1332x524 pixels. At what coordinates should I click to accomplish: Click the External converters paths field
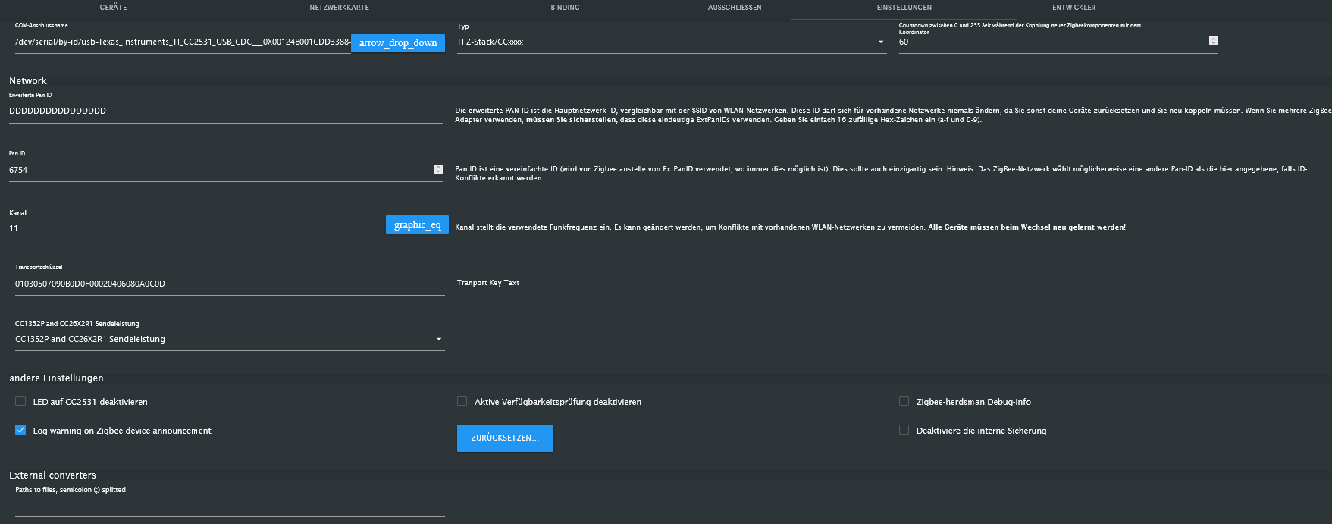pyautogui.click(x=229, y=507)
